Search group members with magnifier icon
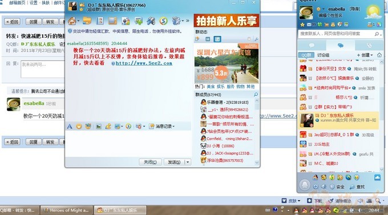This screenshot has height=215, width=388. [x=256, y=95]
